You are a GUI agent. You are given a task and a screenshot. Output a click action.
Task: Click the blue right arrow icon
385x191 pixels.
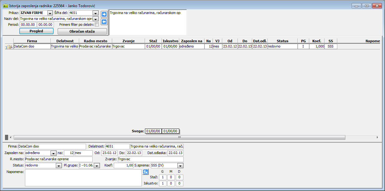(104, 14)
